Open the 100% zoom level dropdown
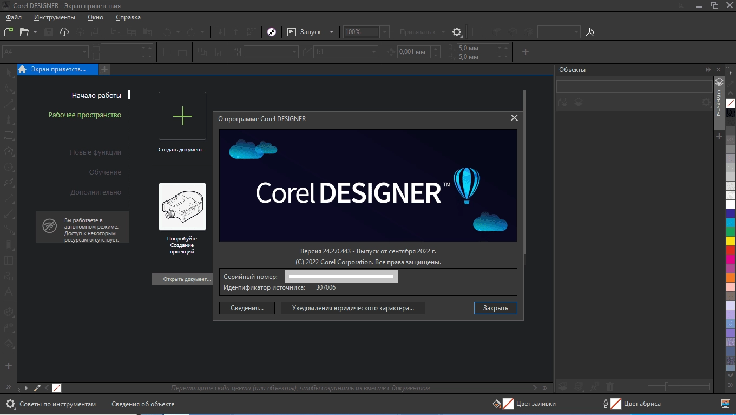Screen dimensions: 736x415 coord(385,32)
